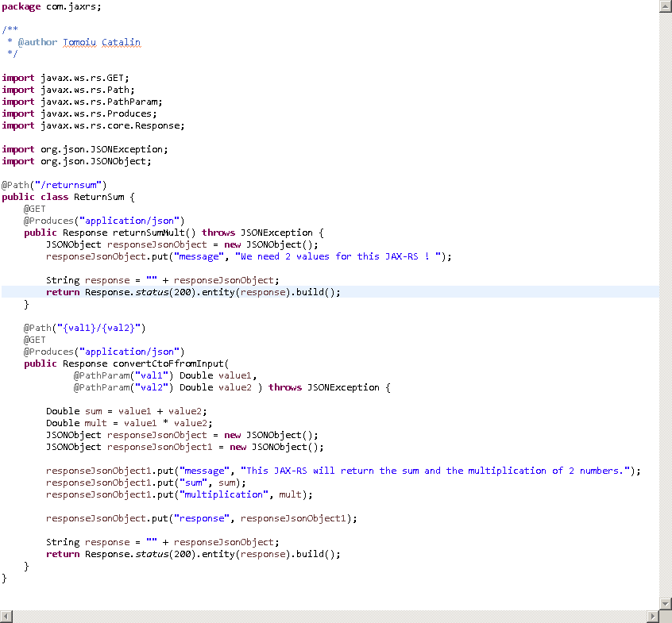Click the vertical scrollbar up arrow
The width and height of the screenshot is (672, 623).
point(665,6)
